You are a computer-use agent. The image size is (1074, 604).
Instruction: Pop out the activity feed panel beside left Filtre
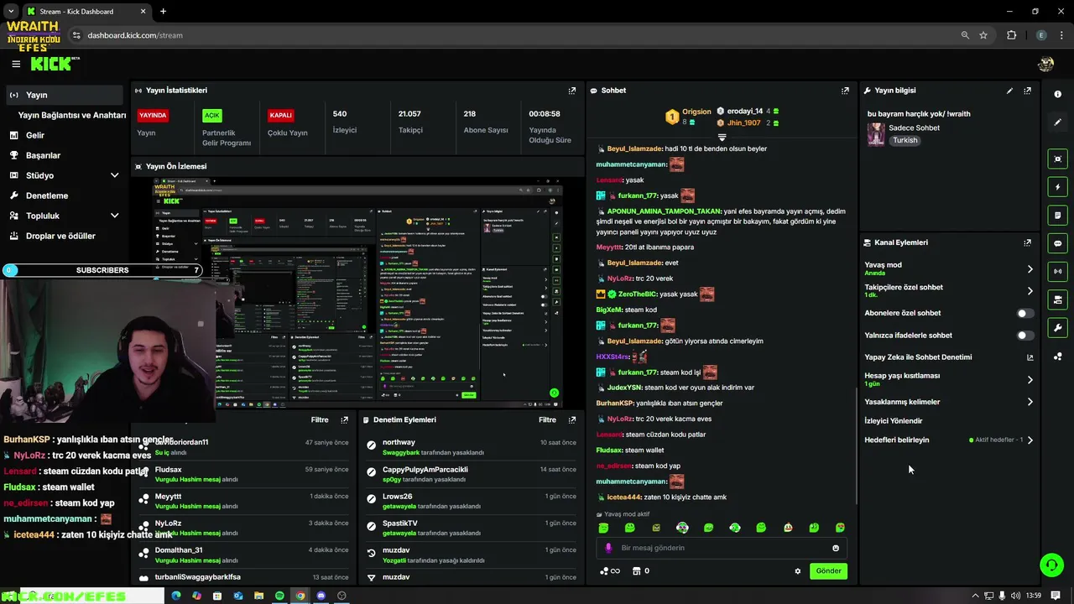coord(344,419)
